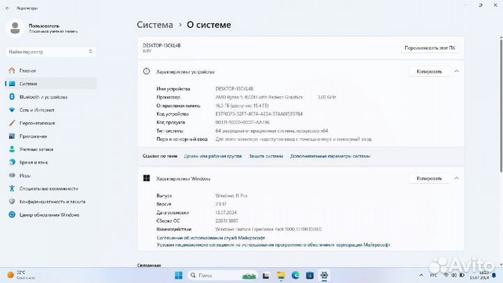Click the Оперативная память 16,0 ГБ value
Viewport: 503px width, 283px height.
242,106
